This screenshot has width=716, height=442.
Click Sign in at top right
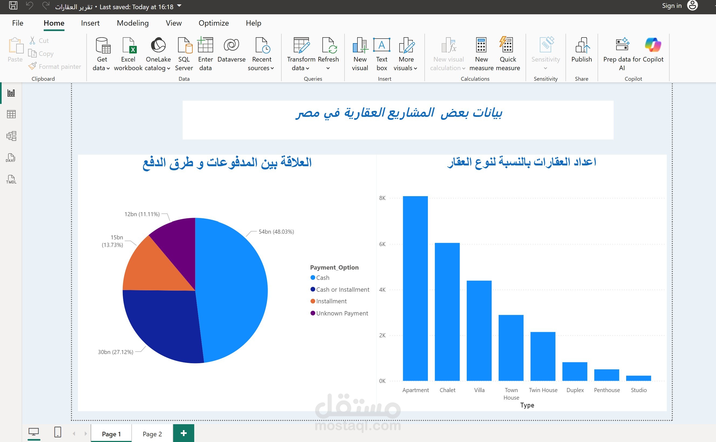click(671, 6)
